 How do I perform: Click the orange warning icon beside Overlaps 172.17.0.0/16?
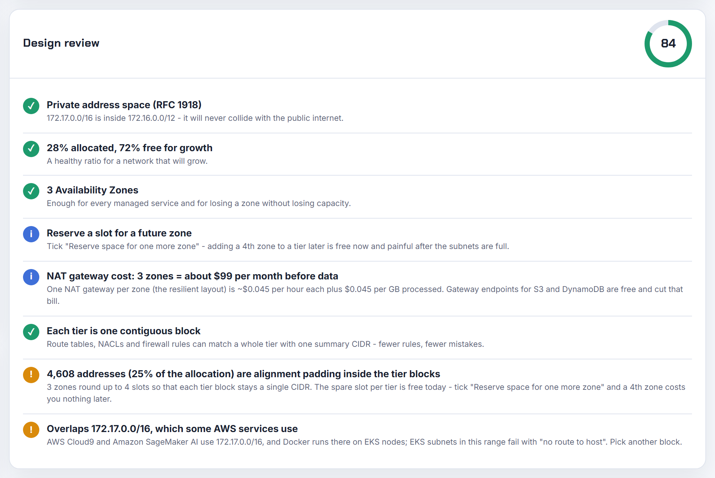[31, 430]
